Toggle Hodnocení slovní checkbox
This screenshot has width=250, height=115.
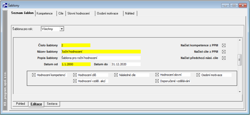pyautogui.click(x=157, y=75)
